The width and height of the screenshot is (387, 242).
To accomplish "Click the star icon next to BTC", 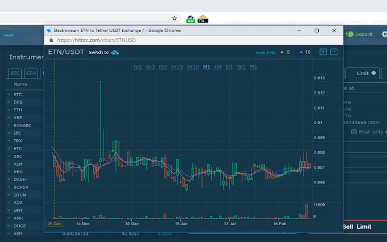I will 9,94.
